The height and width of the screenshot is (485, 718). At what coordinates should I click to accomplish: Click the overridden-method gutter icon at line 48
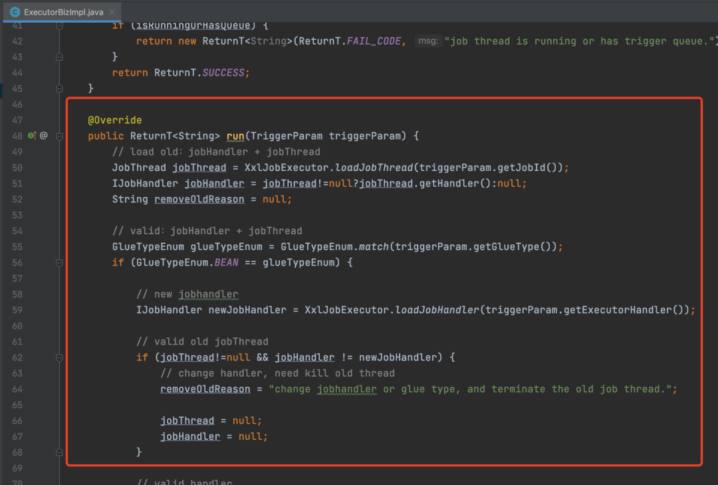click(x=32, y=136)
